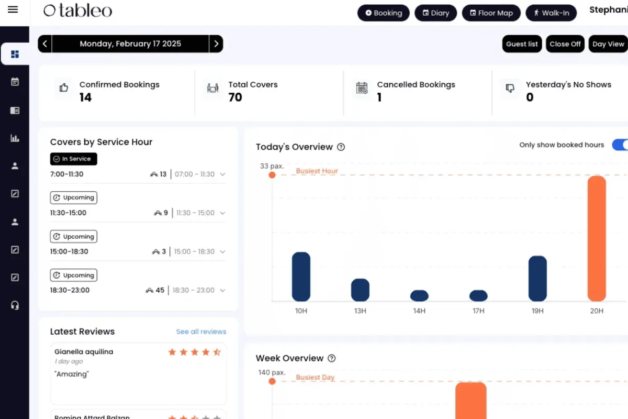The width and height of the screenshot is (628, 419).
Task: Click the Booking button
Action: [384, 13]
